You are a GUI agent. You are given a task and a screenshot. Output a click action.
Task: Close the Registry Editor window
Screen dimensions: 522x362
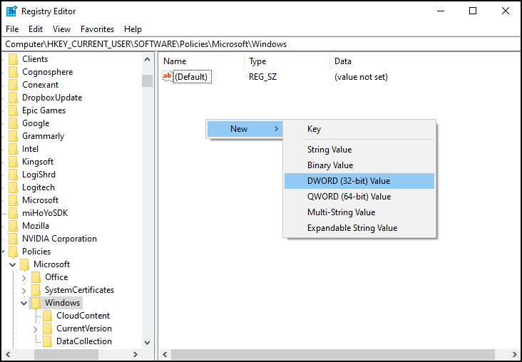(x=506, y=11)
